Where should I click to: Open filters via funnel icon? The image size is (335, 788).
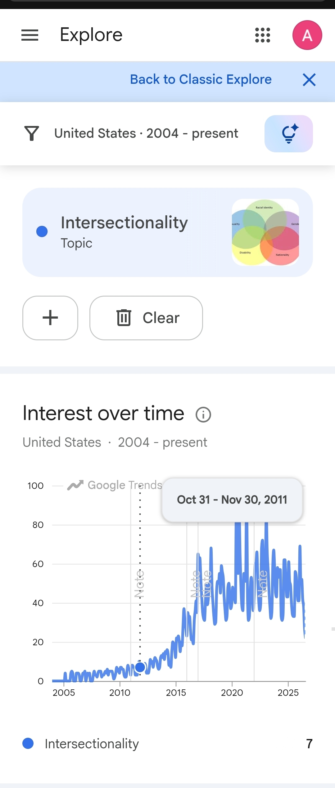coord(32,133)
